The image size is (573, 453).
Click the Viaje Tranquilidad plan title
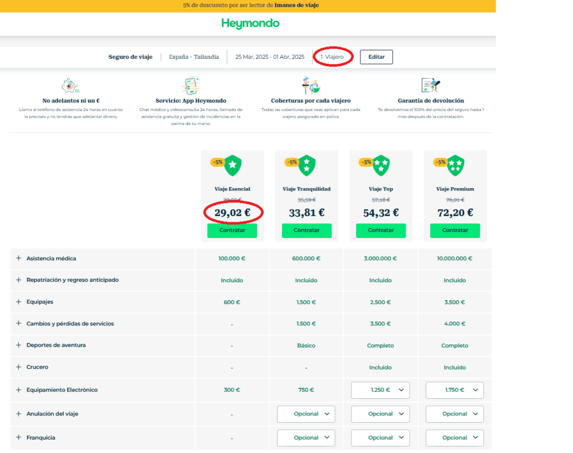tap(307, 189)
